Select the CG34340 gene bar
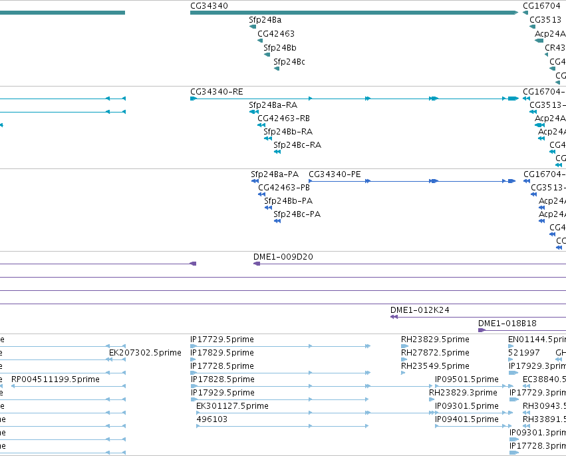 click(x=354, y=13)
